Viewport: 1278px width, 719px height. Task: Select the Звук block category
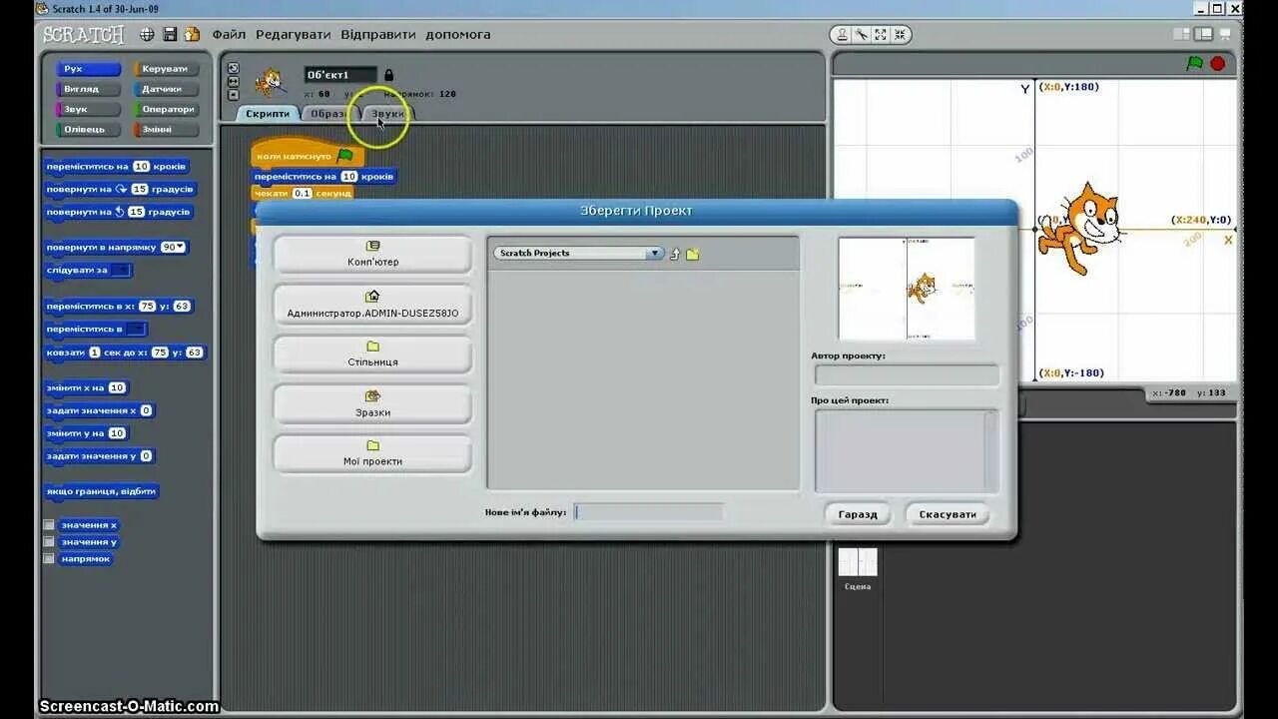tap(89, 109)
